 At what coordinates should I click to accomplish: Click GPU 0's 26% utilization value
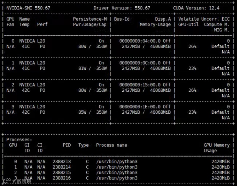click(192, 46)
